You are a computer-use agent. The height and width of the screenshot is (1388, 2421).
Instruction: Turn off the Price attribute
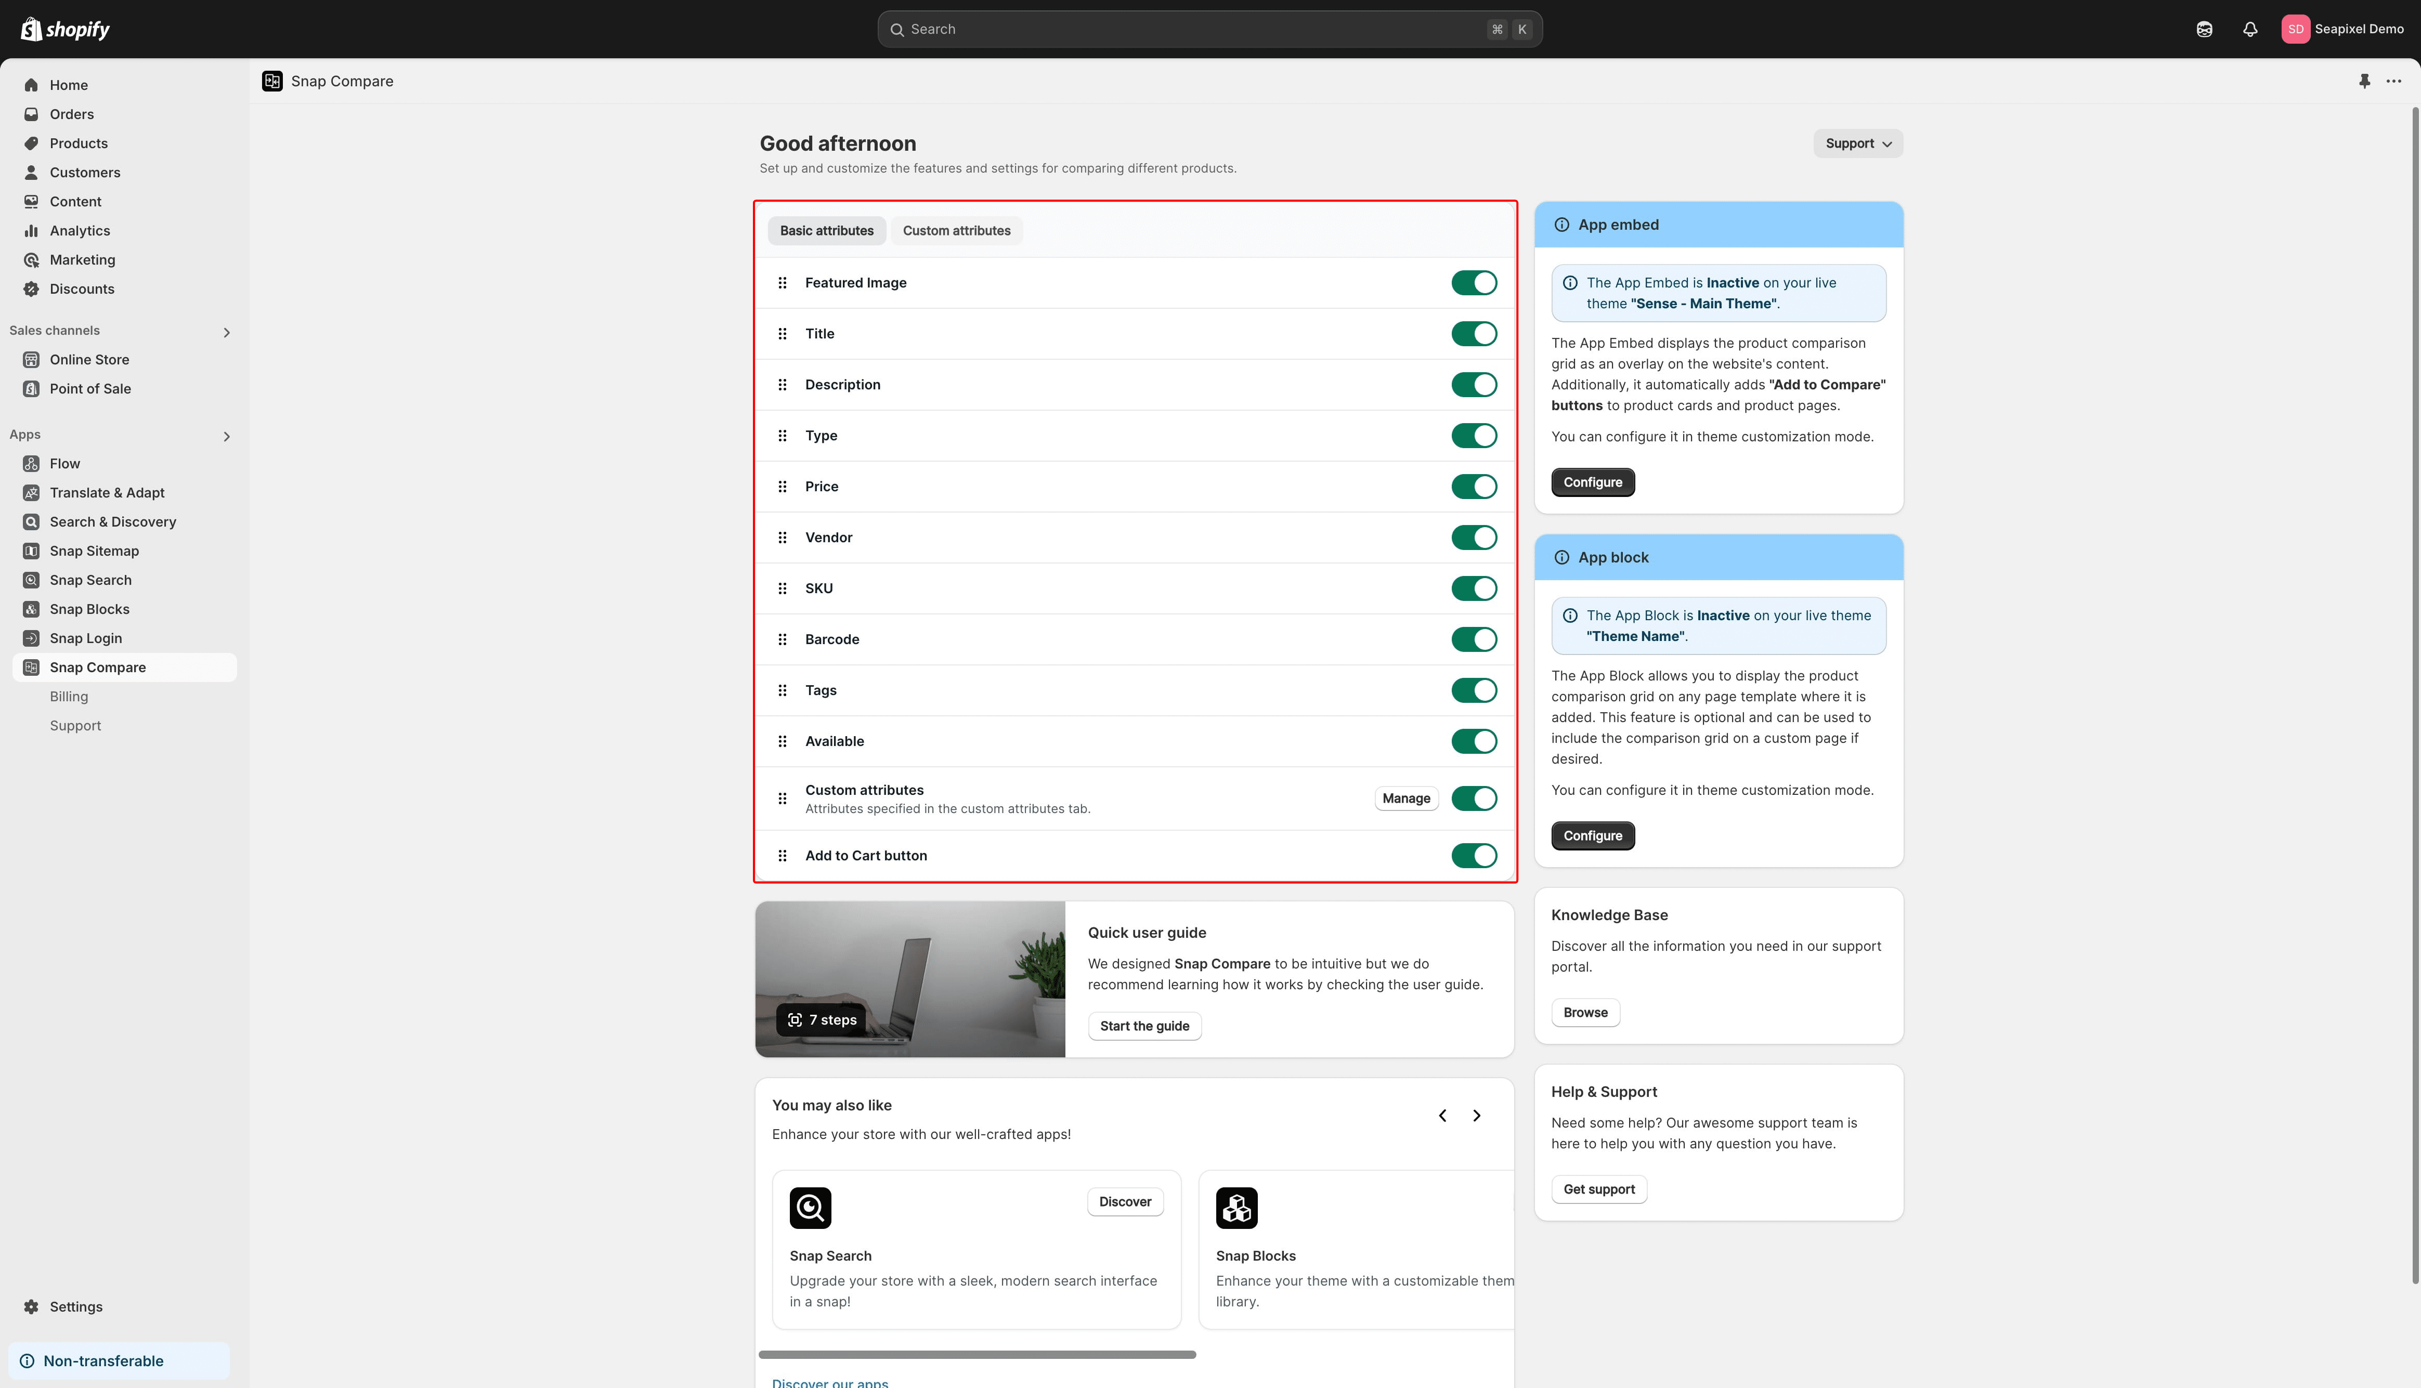[1474, 486]
